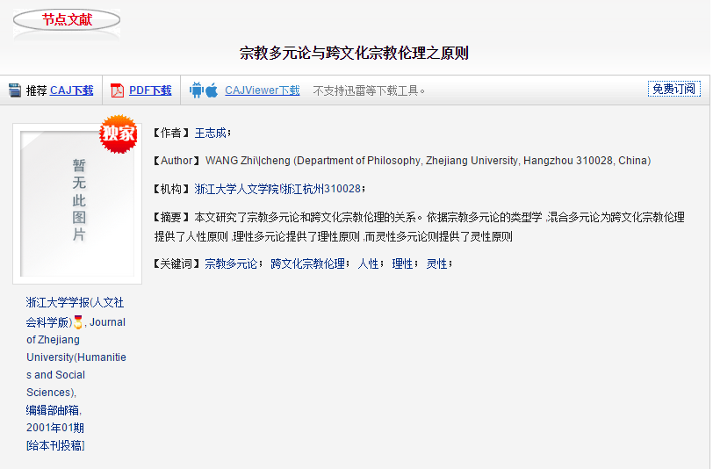713x469 pixels.
Task: Open author link 王志成
Action: (211, 133)
